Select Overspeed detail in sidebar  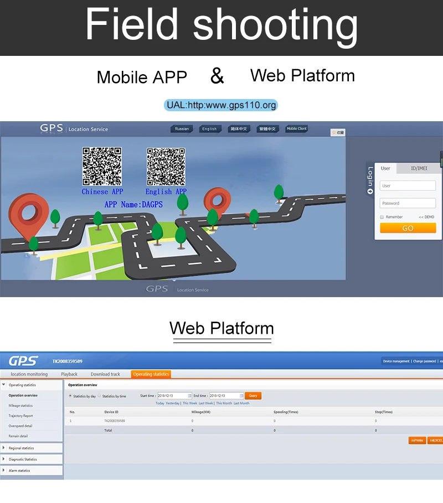click(x=20, y=426)
